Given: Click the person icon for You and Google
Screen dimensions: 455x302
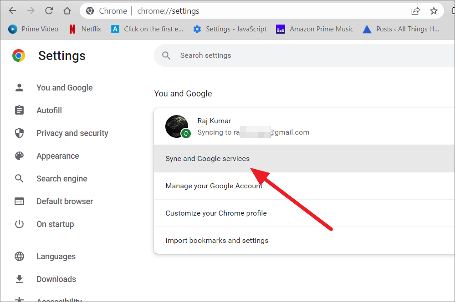Looking at the screenshot, I should [19, 87].
